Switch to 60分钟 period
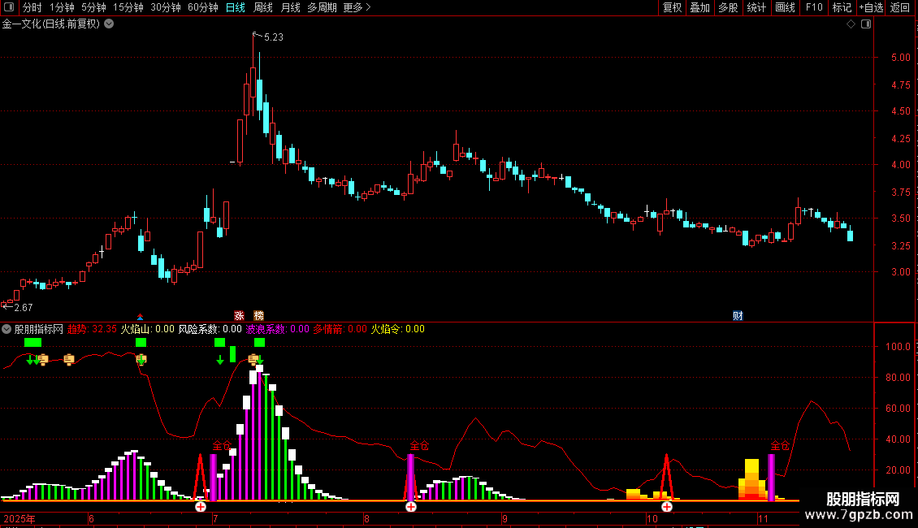 (203, 7)
